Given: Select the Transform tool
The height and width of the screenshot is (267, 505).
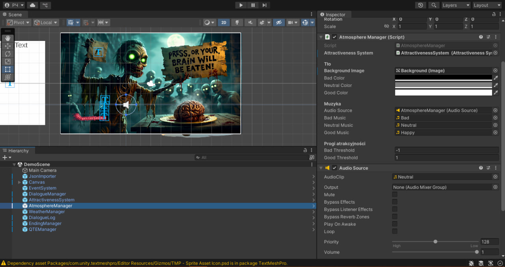Looking at the screenshot, I should click(x=8, y=77).
